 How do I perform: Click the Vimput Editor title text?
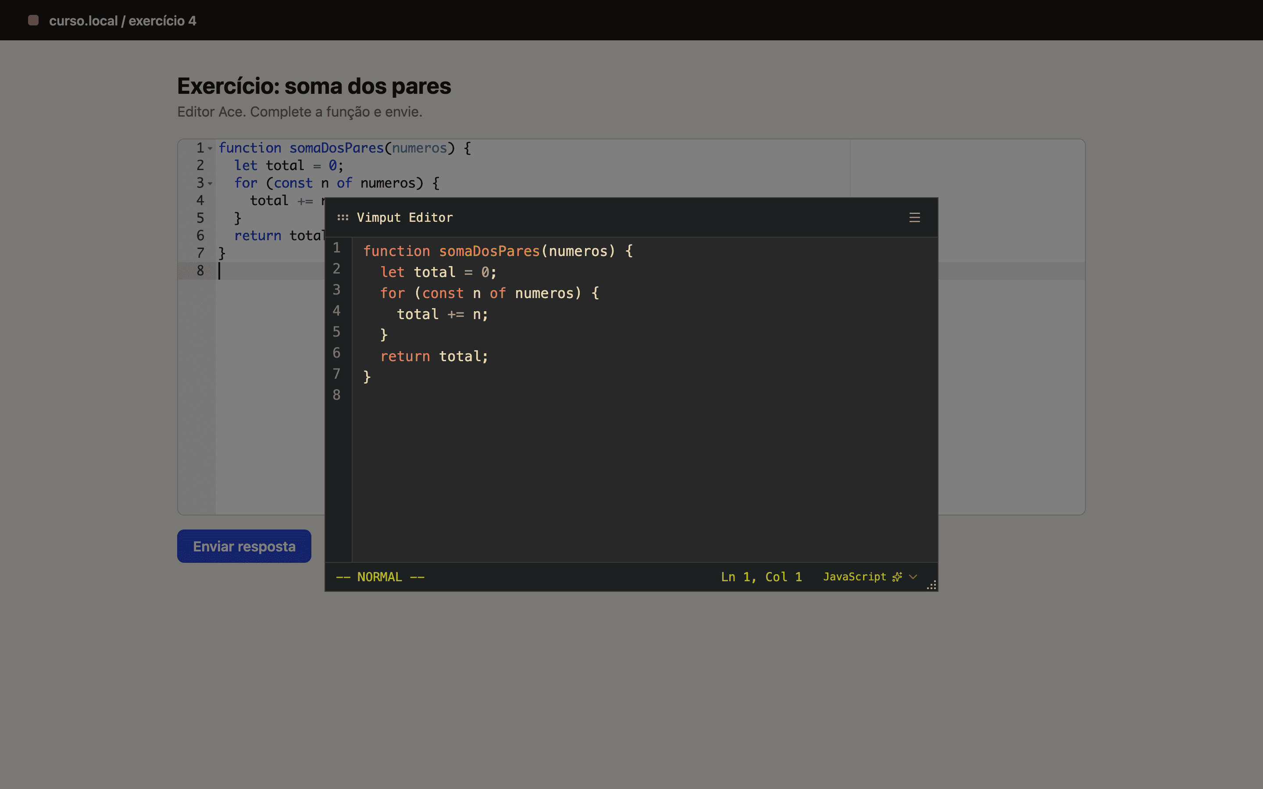point(405,217)
